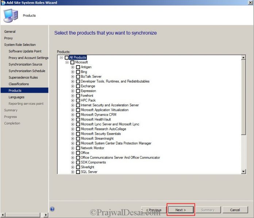Enable the Exchange checkbox

point(78,86)
